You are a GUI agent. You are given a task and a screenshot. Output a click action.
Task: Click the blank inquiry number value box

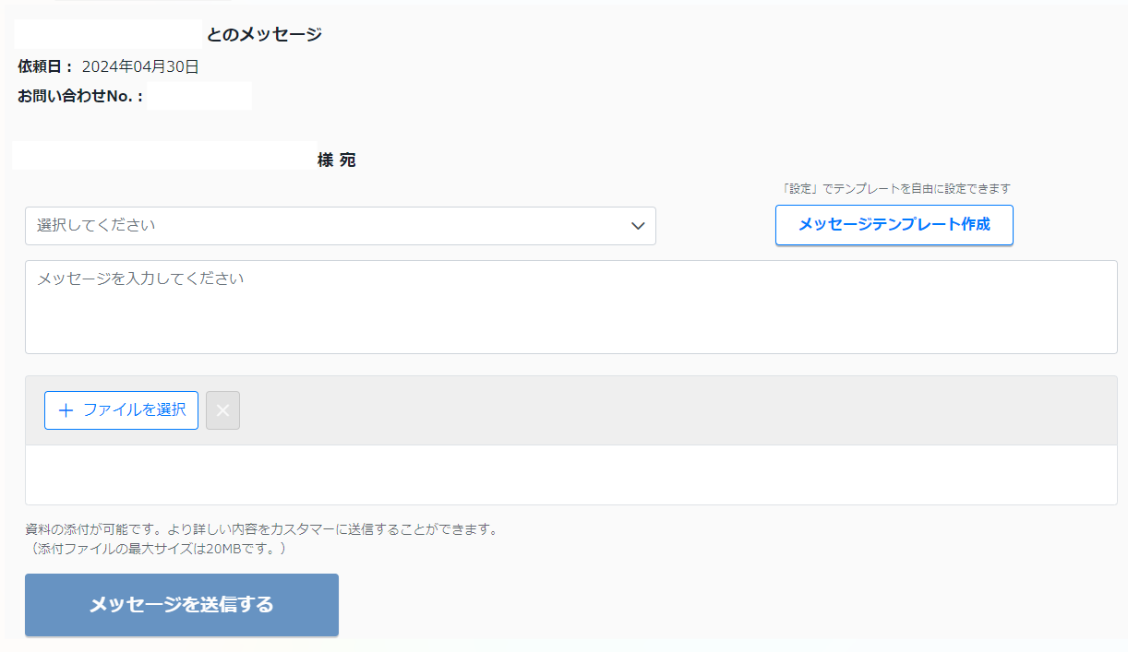click(x=199, y=96)
